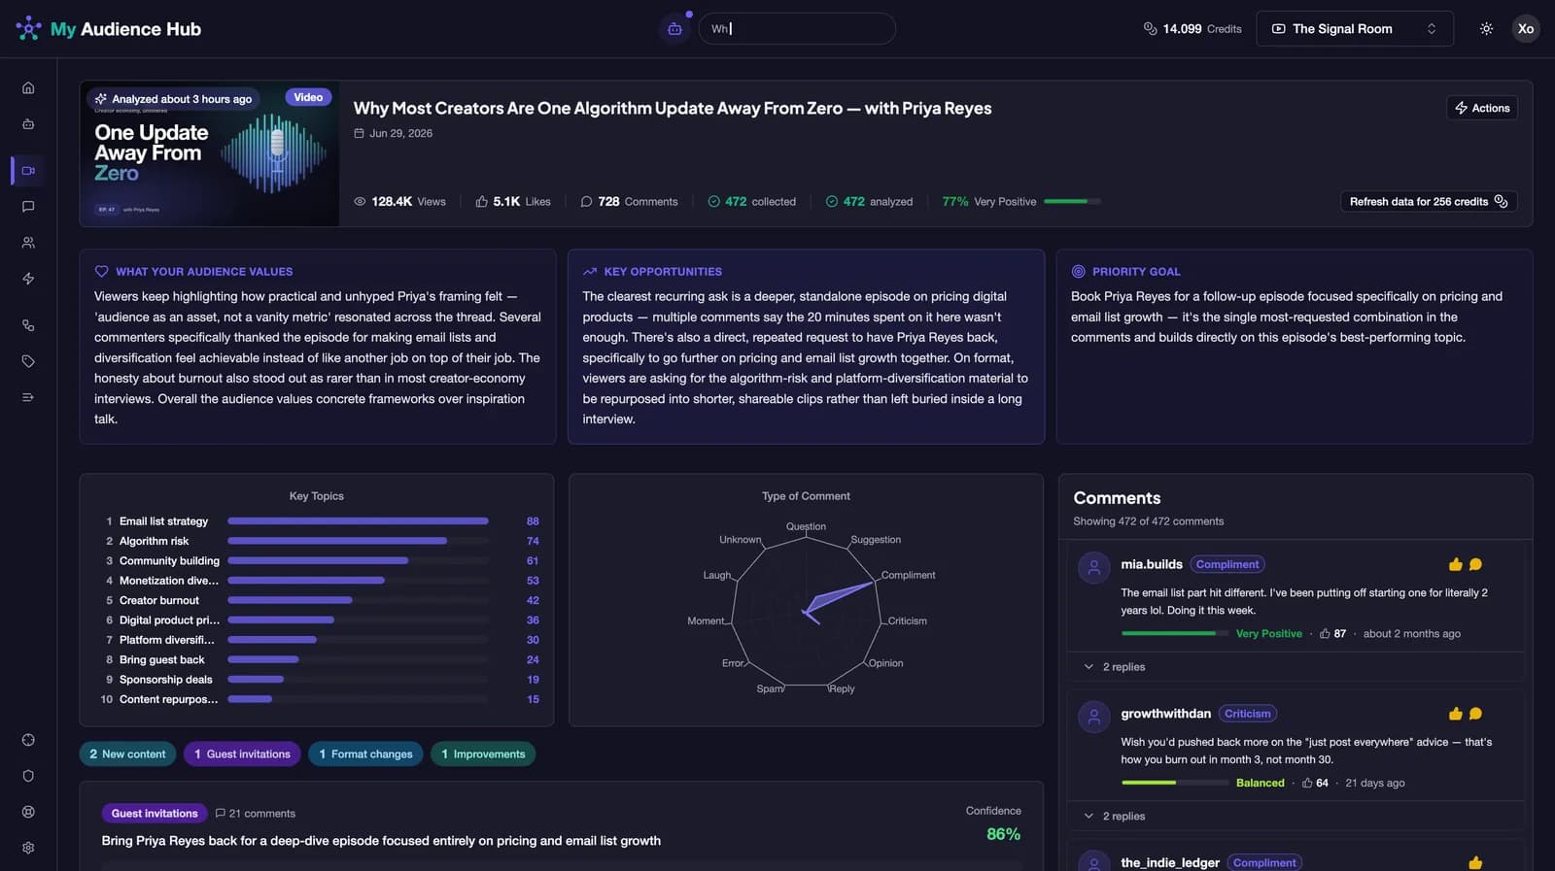Viewport: 1555px width, 871px height.
Task: Click the 77% Very Positive sentiment bar
Action: 1072,202
